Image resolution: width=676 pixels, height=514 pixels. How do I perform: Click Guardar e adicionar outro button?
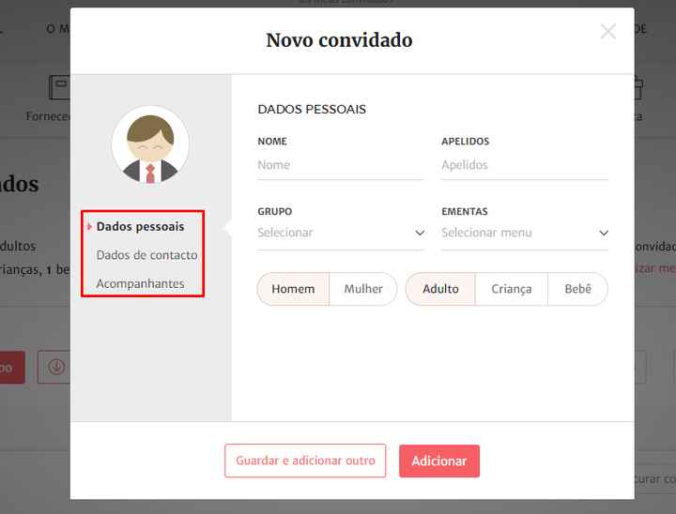305,461
